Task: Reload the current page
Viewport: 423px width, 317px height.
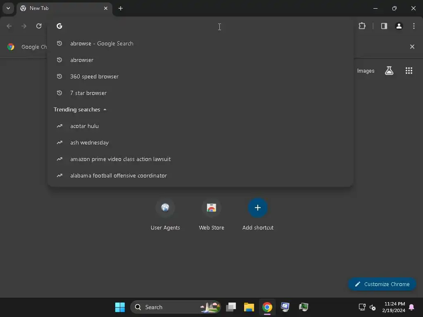Action: [39, 26]
